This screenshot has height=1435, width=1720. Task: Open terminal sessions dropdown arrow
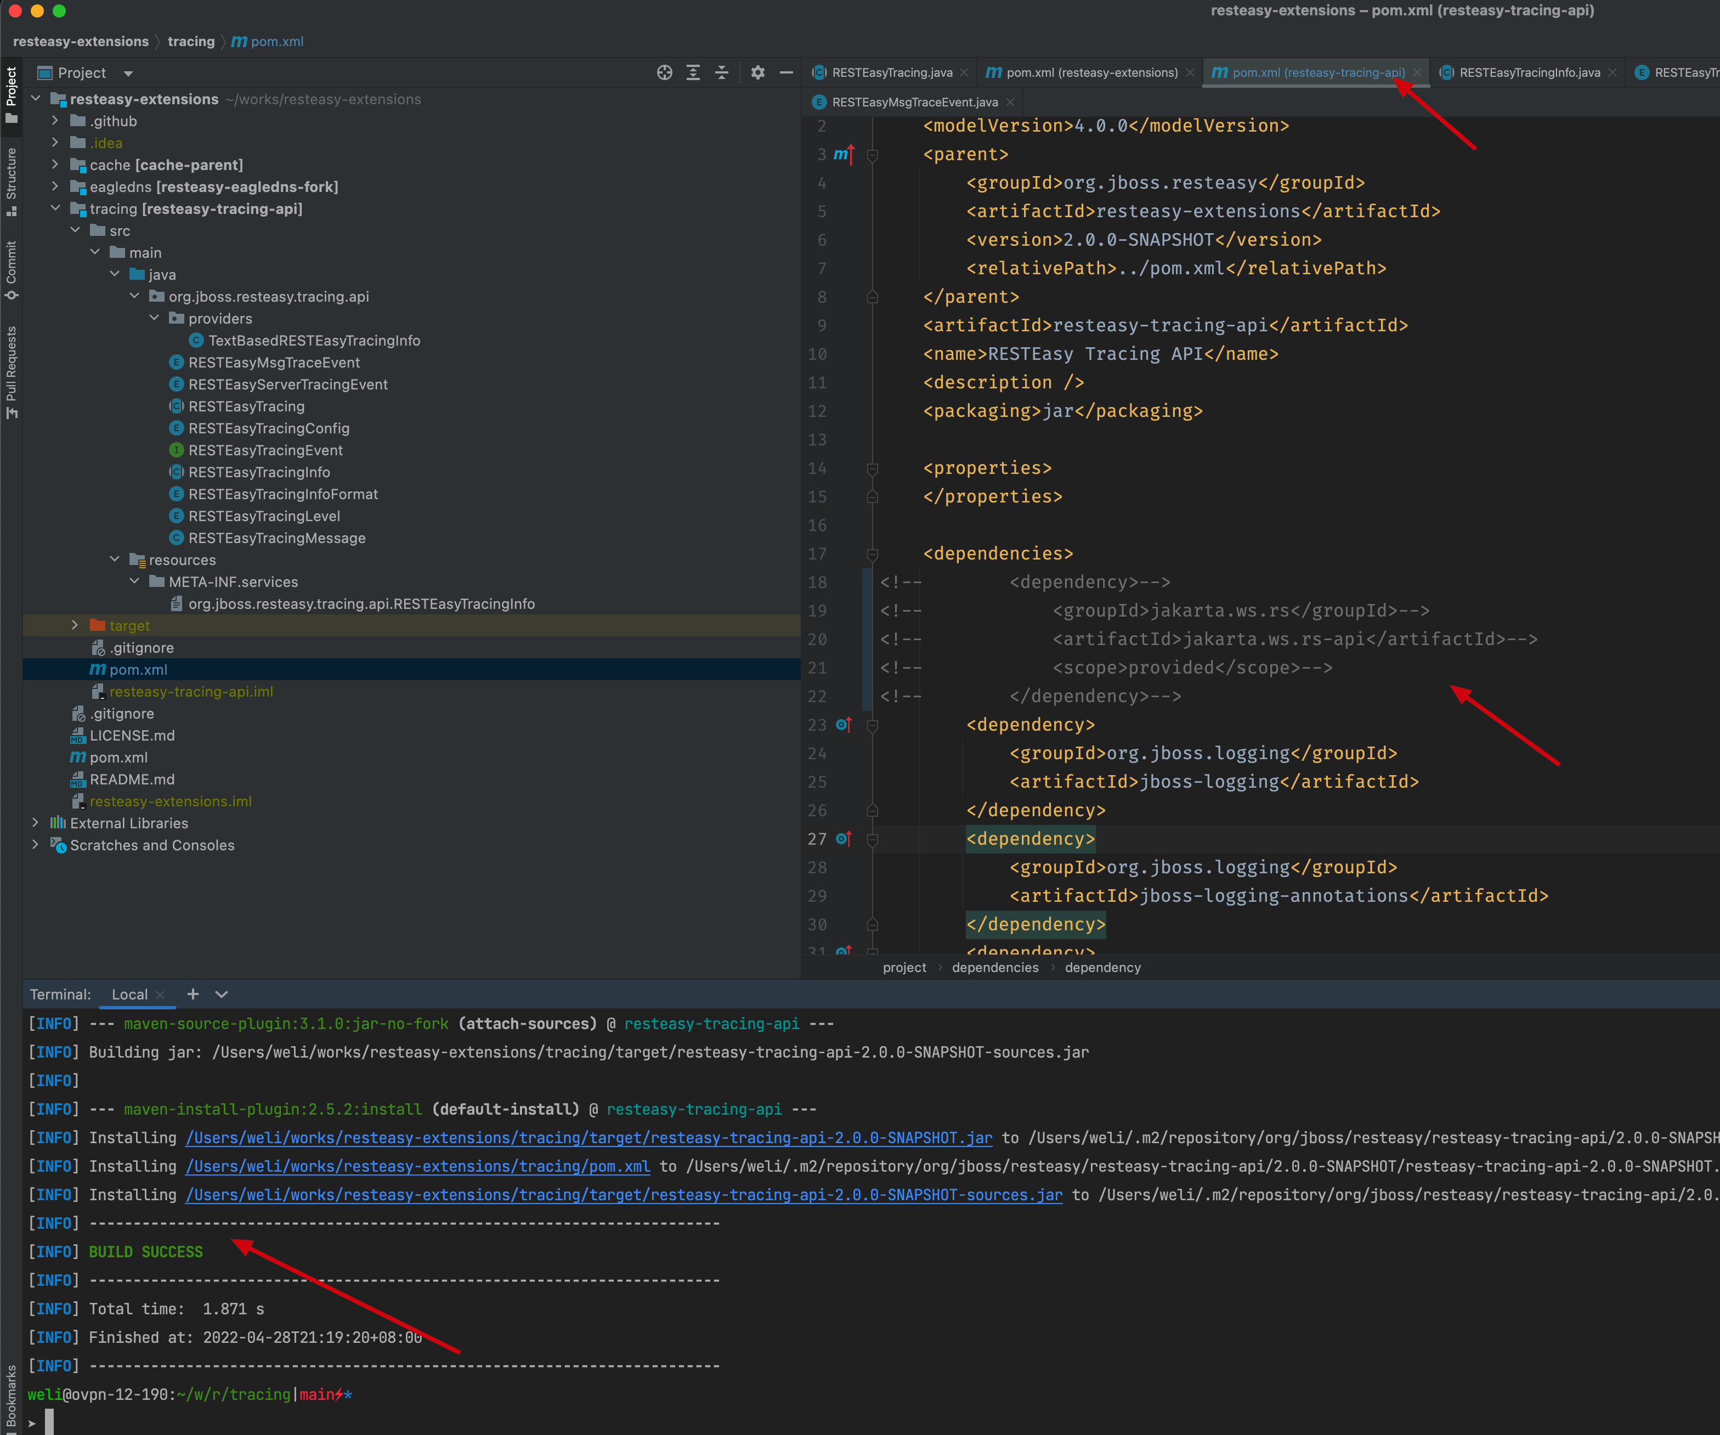point(221,995)
